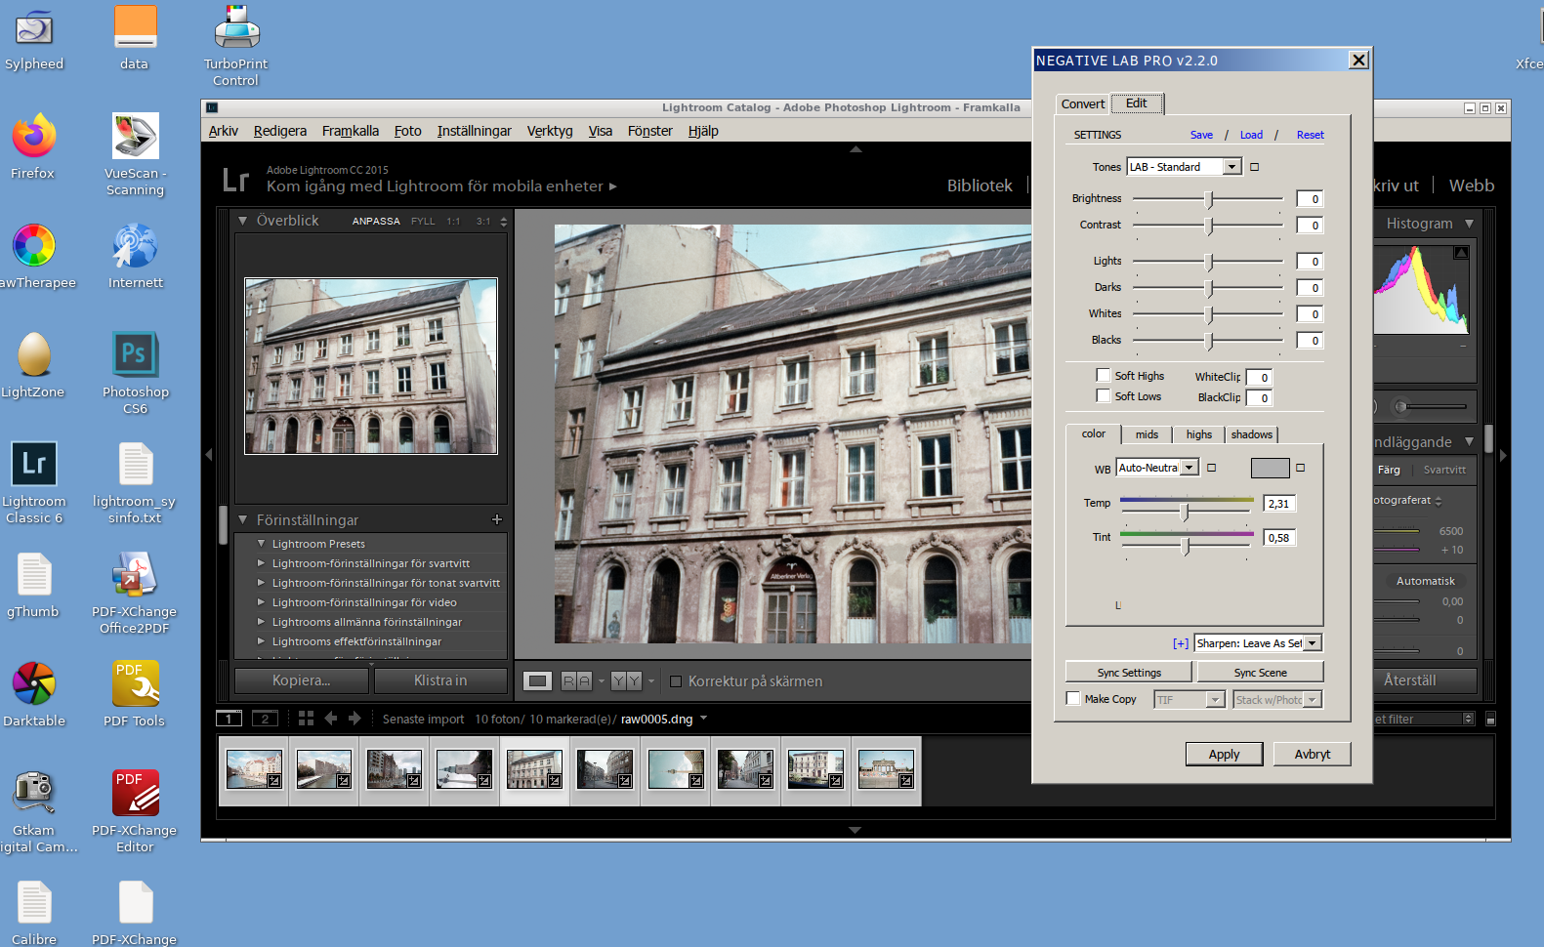Viewport: 1544px width, 947px height.
Task: Click the Kopiera... button in Lightroom
Action: 302,680
